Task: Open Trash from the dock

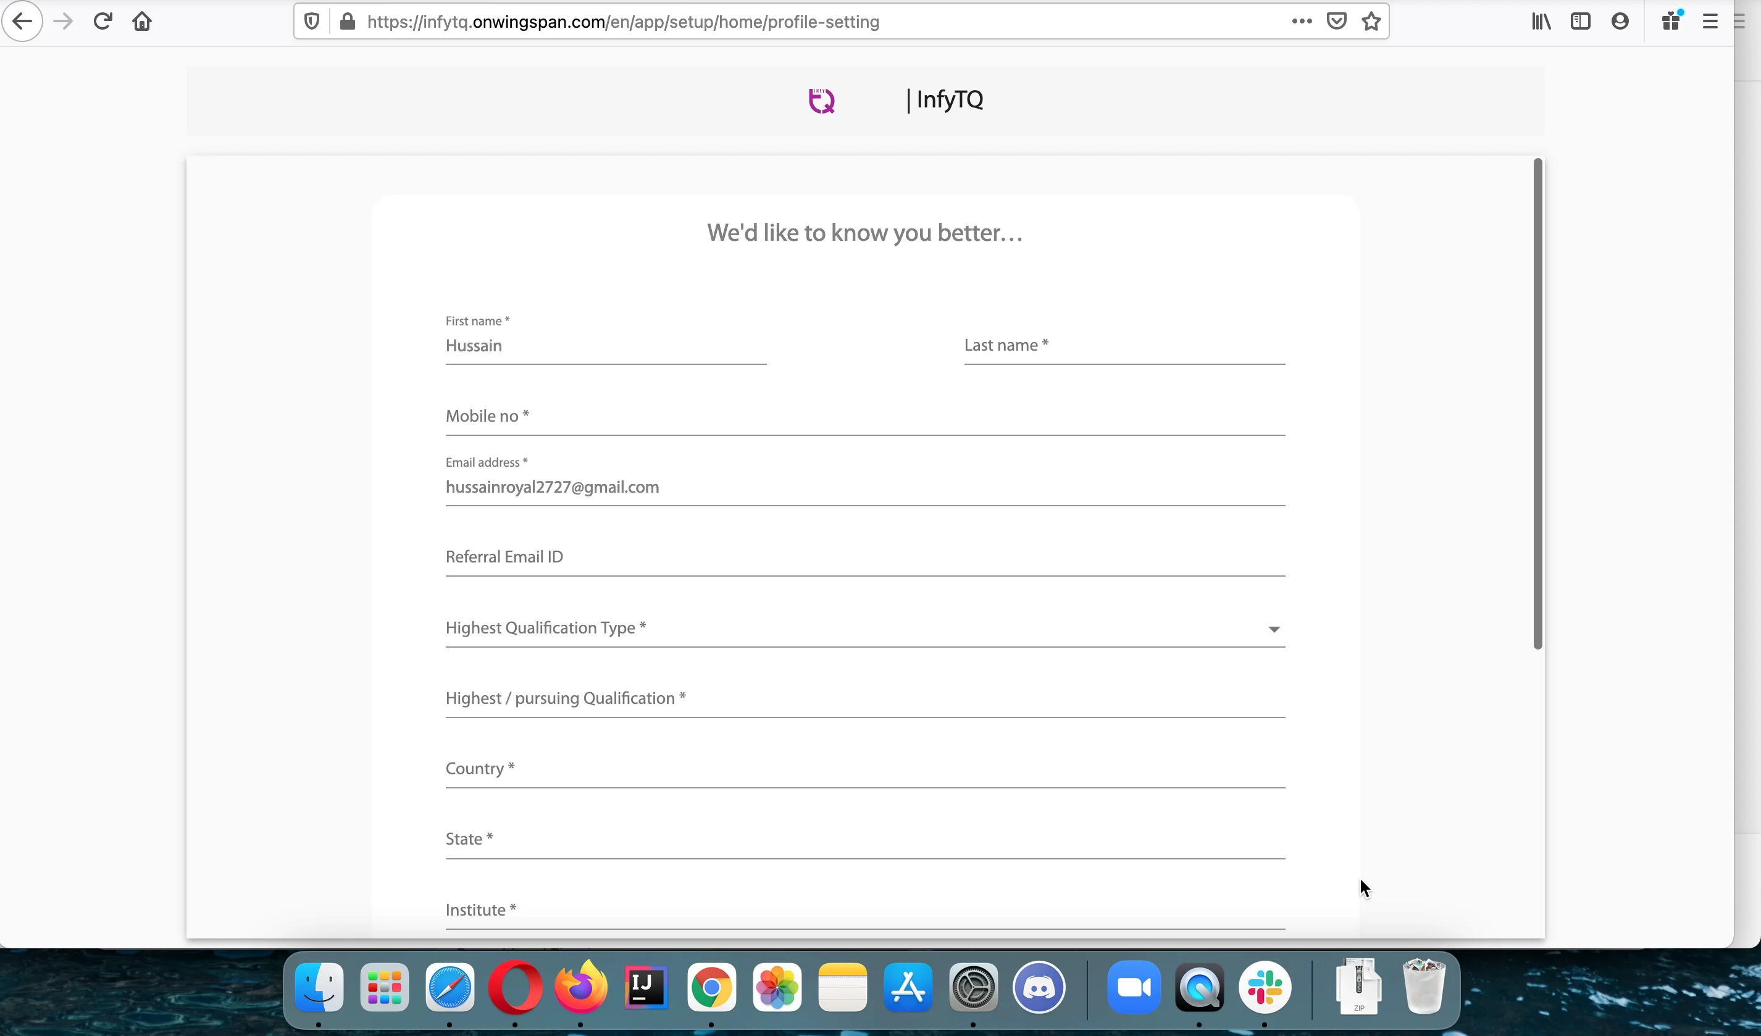Action: pyautogui.click(x=1424, y=986)
